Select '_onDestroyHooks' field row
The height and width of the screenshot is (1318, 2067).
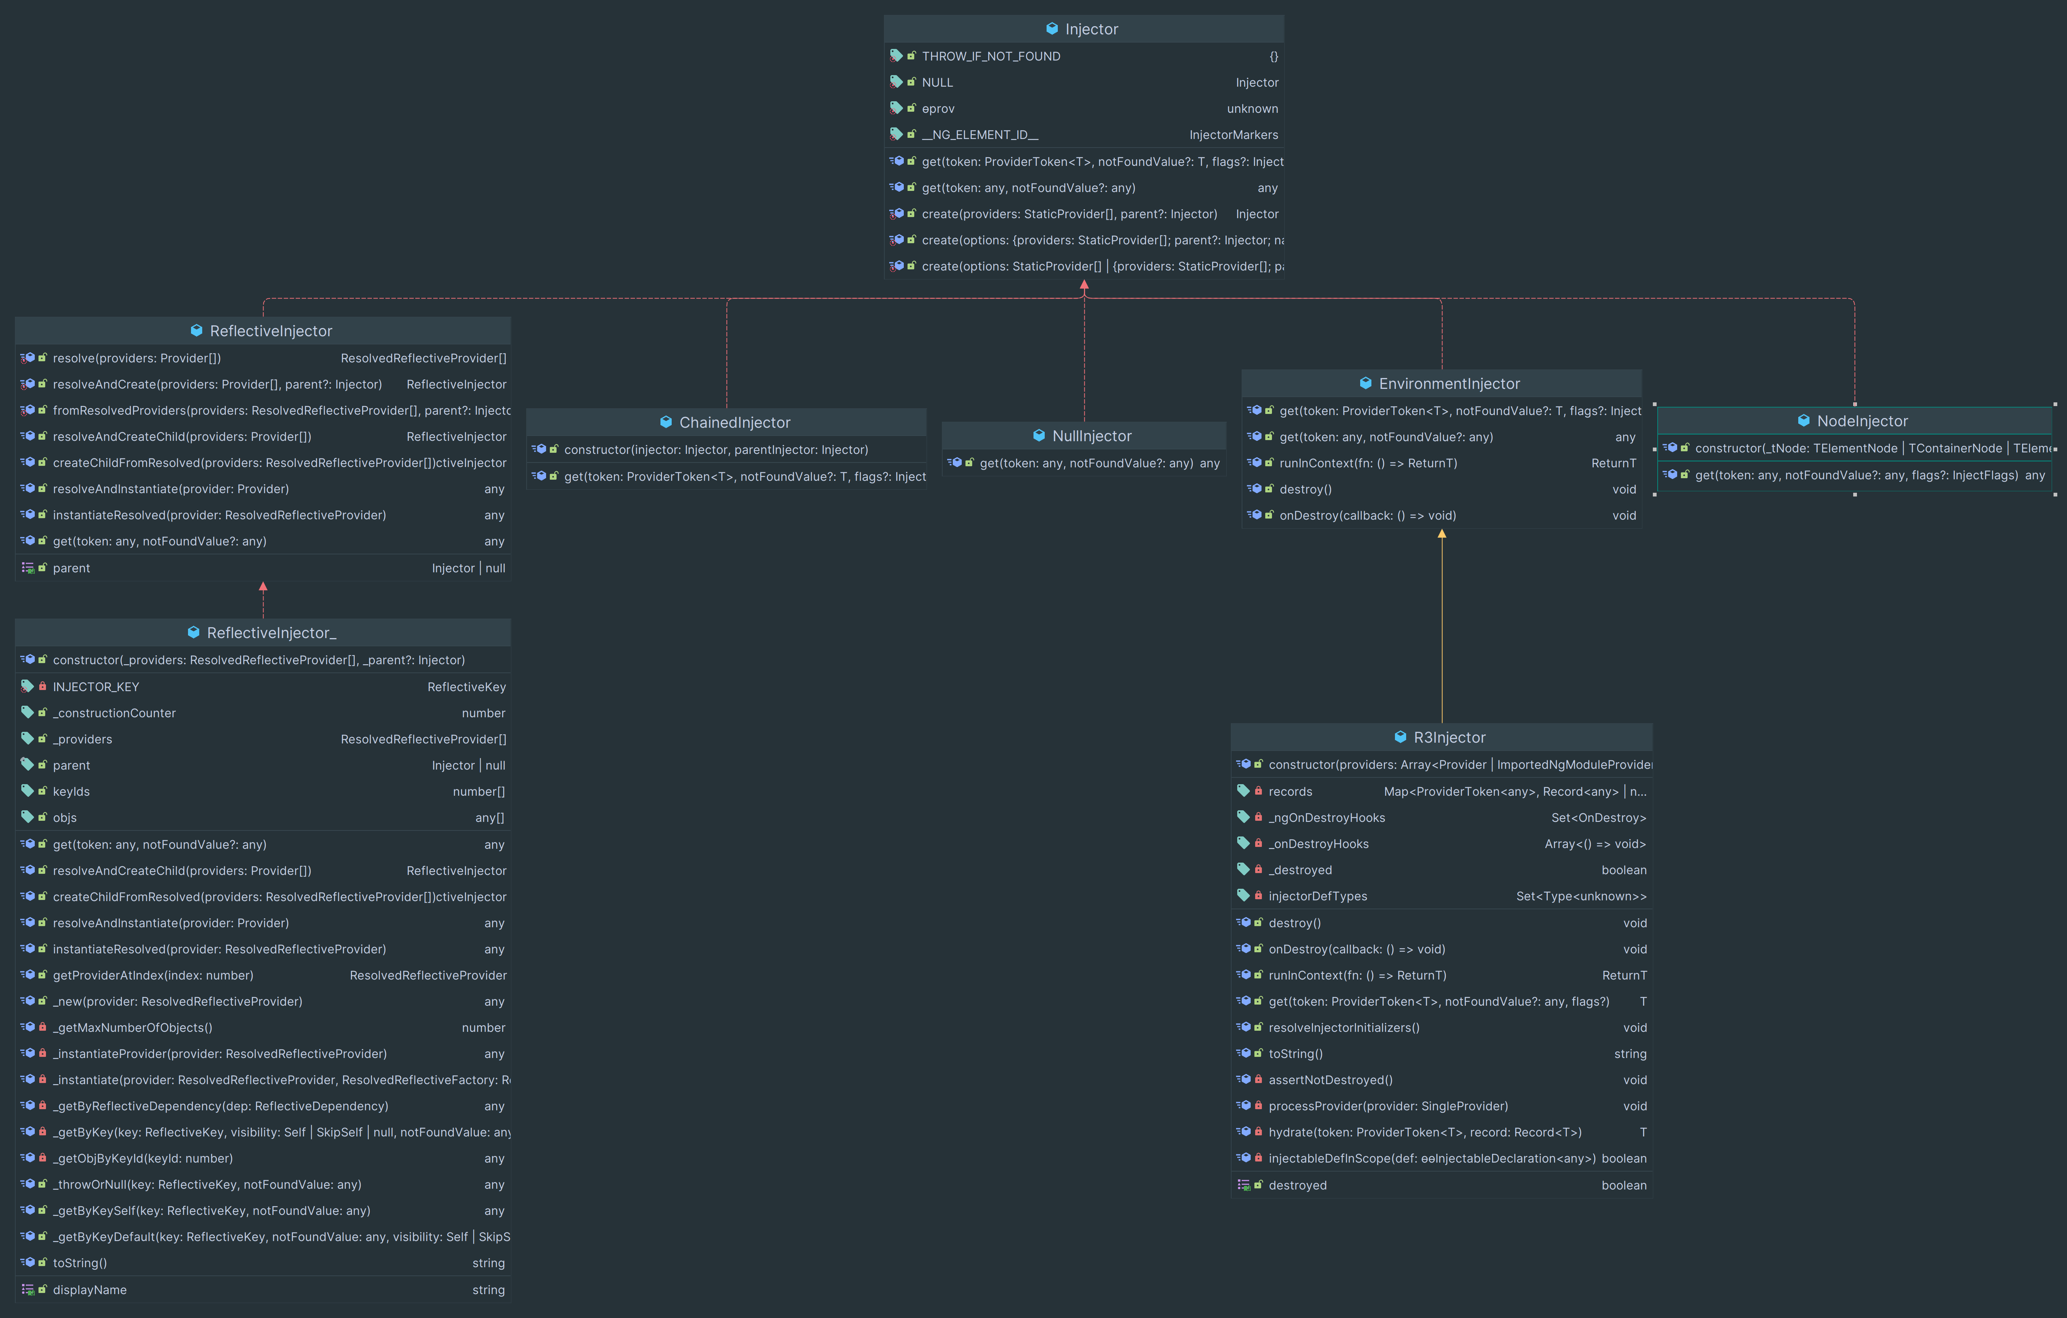(1441, 844)
